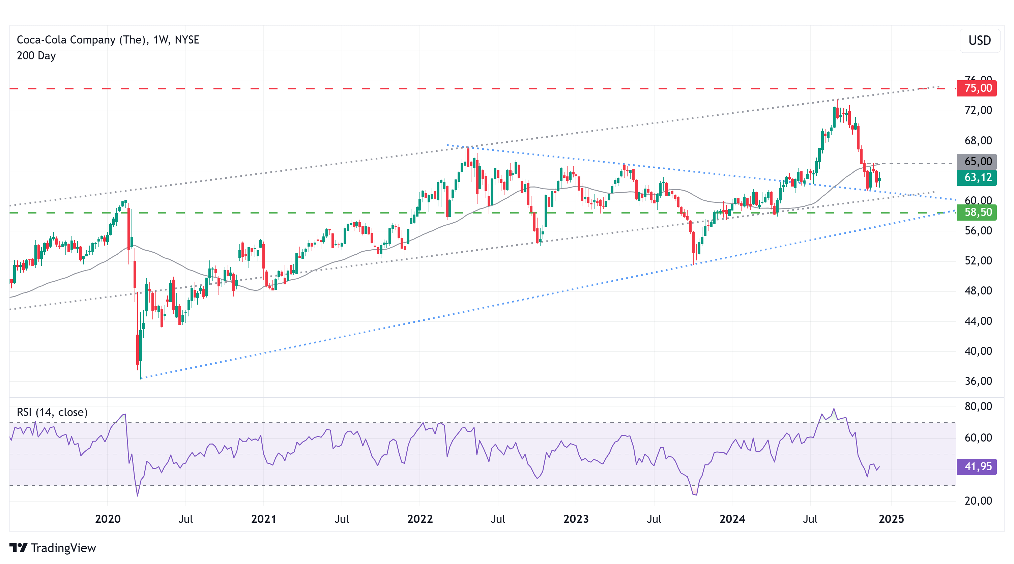Select the grey 65,00 price label

[x=977, y=162]
